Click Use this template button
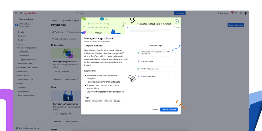 [169, 110]
